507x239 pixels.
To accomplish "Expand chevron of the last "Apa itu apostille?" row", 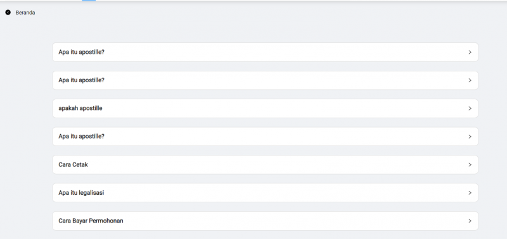I will (470, 137).
